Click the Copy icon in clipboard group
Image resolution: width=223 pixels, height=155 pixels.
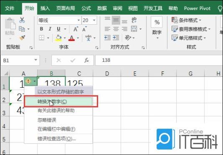tap(22, 29)
